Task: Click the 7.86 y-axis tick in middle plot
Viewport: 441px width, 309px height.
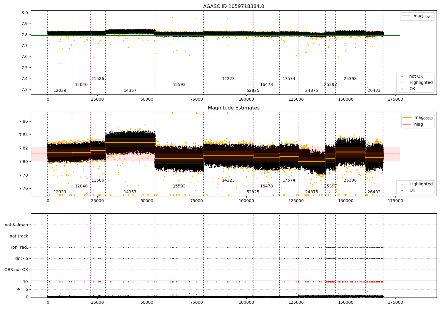Action: pyautogui.click(x=24, y=121)
